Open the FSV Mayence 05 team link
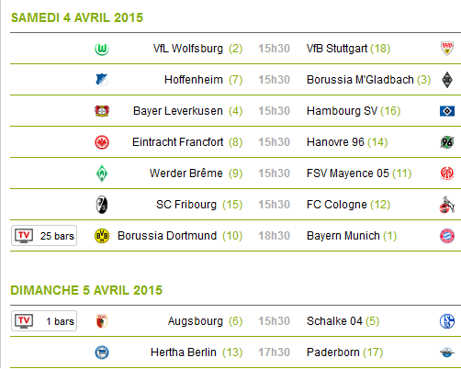 point(348,173)
